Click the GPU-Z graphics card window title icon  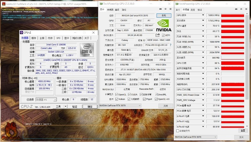pos(101,4)
